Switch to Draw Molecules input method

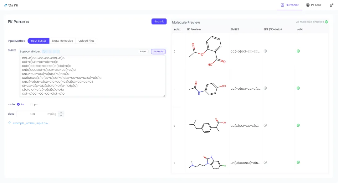62,41
